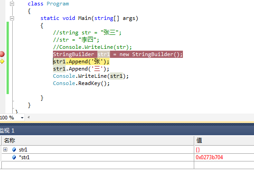
Task: Click the horizontal scrollbar left arrow
Action: [29, 117]
